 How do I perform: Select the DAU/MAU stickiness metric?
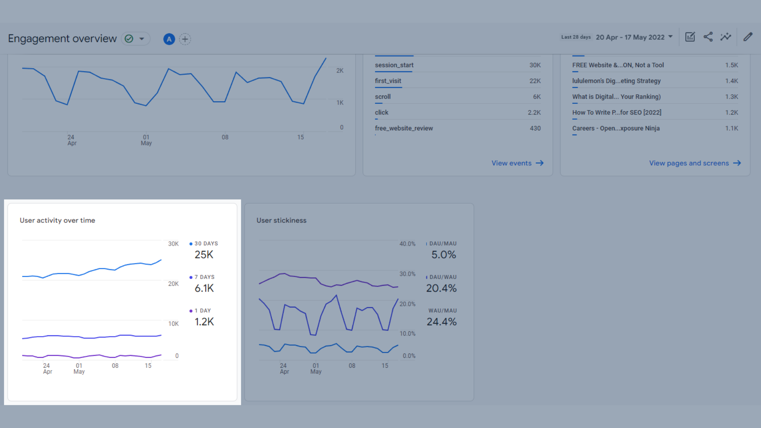[442, 244]
